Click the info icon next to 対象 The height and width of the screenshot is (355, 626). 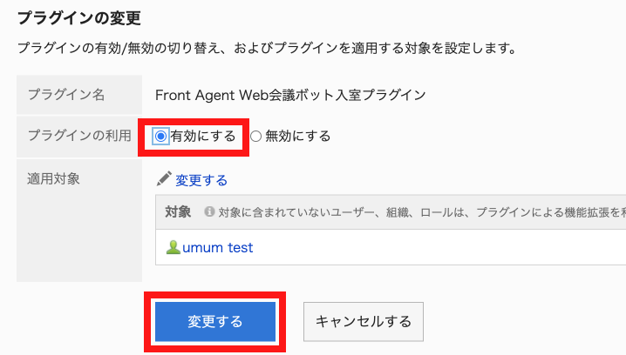209,211
